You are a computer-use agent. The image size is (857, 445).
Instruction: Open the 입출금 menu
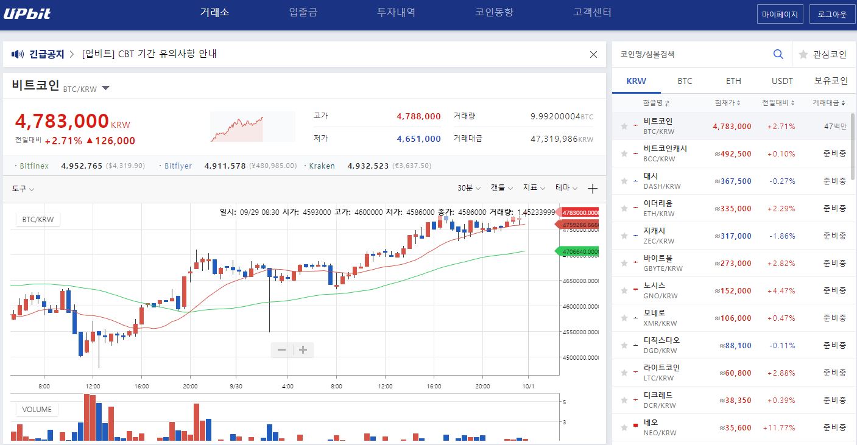pos(303,12)
